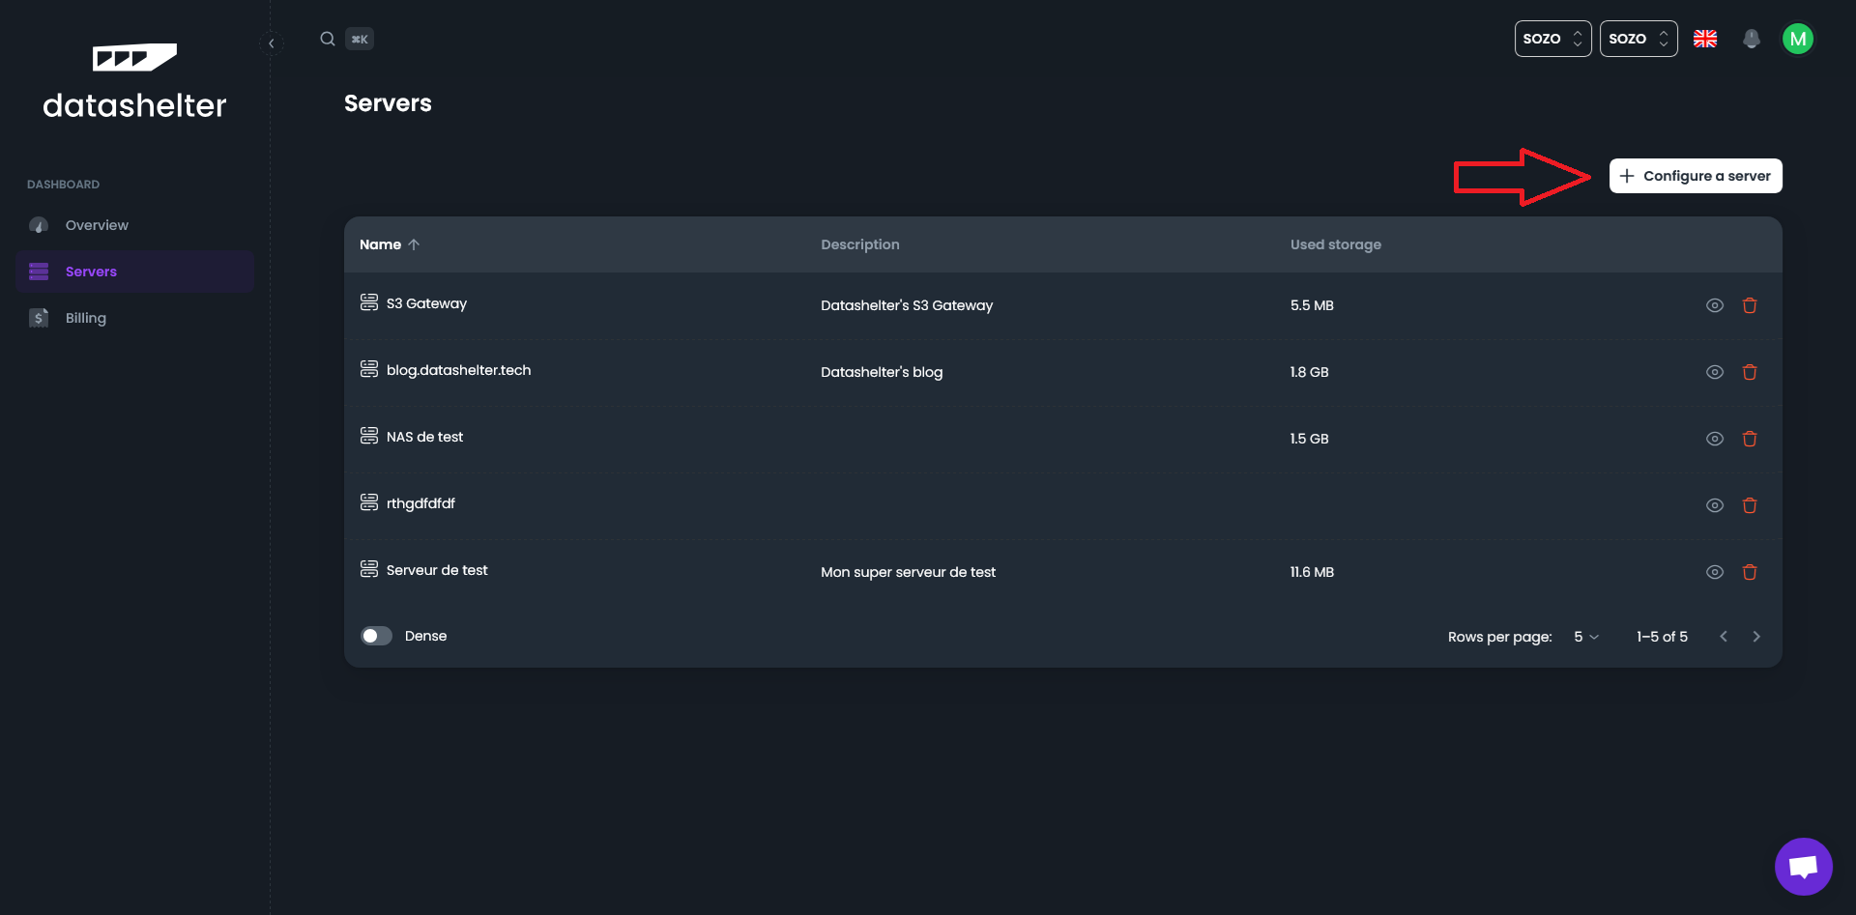
Task: Collapse the sidebar with chevron
Action: coord(272,43)
